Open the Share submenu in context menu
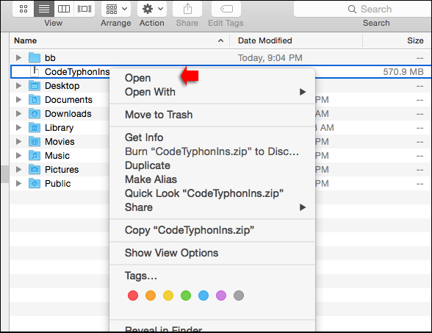The image size is (432, 333). click(x=212, y=207)
